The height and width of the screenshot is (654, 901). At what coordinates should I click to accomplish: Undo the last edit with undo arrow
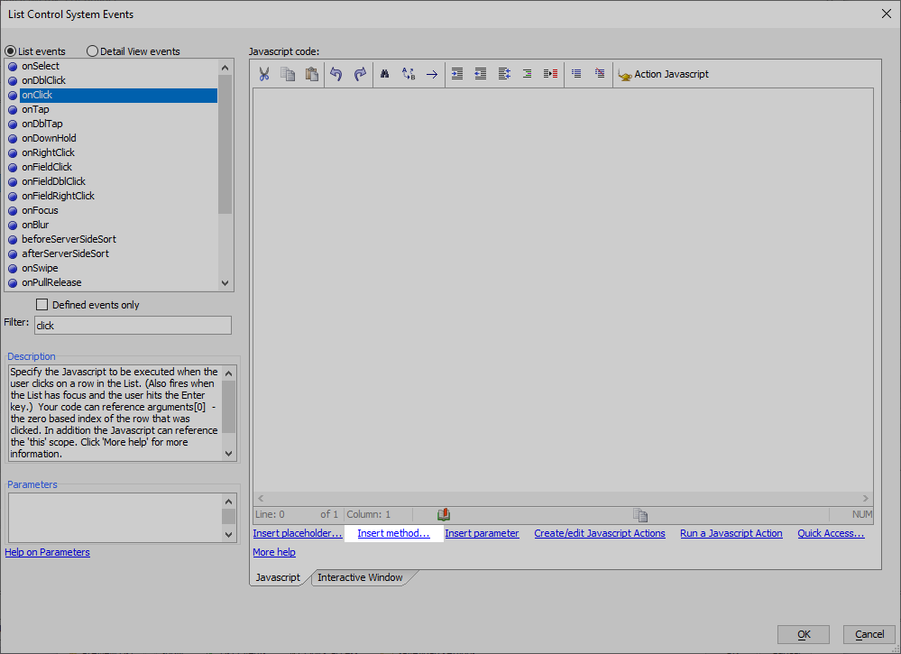coord(336,74)
